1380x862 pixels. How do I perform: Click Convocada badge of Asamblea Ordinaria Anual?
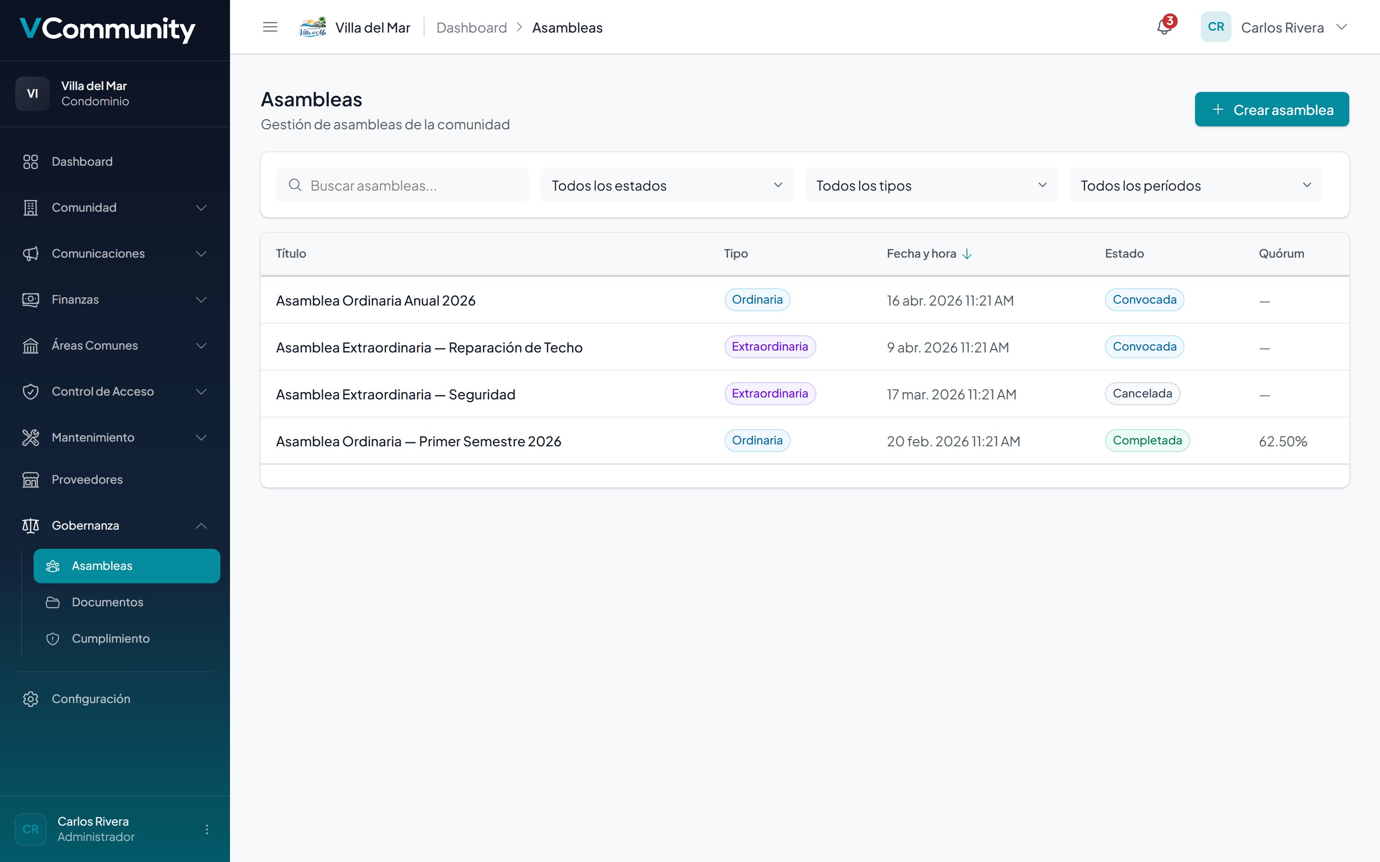tap(1144, 300)
